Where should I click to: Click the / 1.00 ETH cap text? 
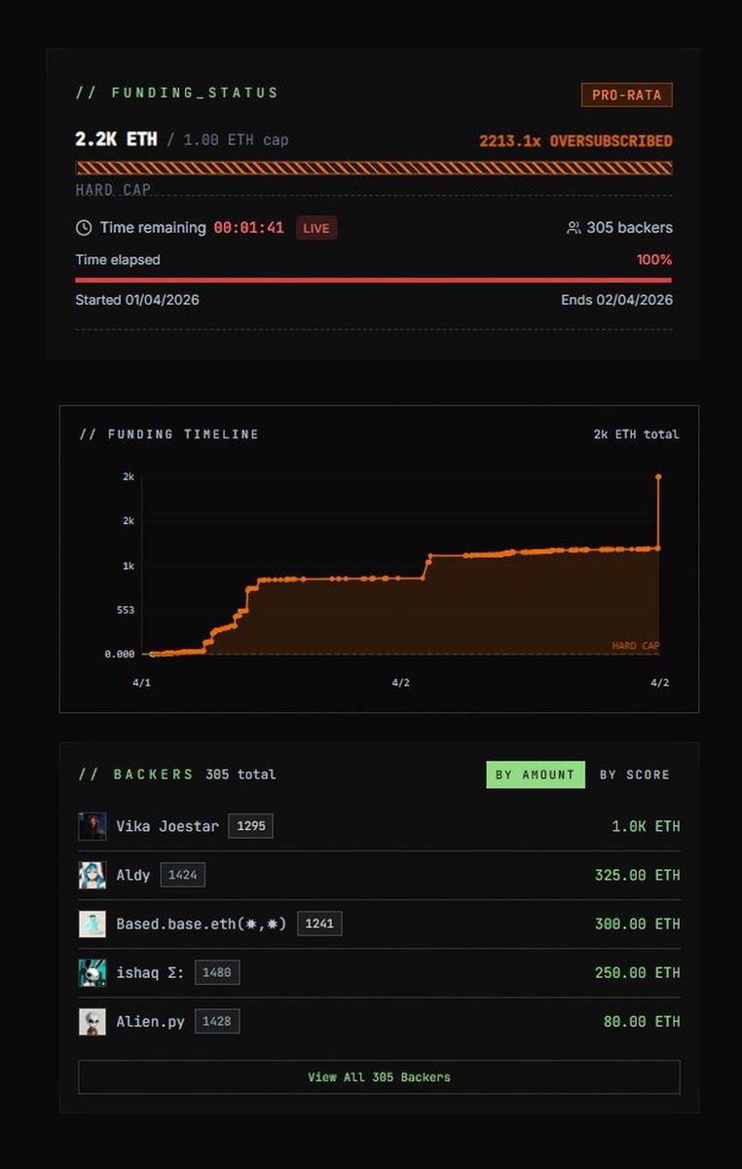click(x=227, y=140)
